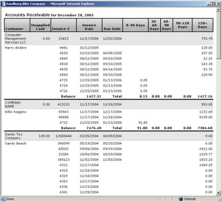Click the Internet Explorer page icon in title bar
Image resolution: width=222 pixels, height=202 pixels.
click(x=3, y=4)
